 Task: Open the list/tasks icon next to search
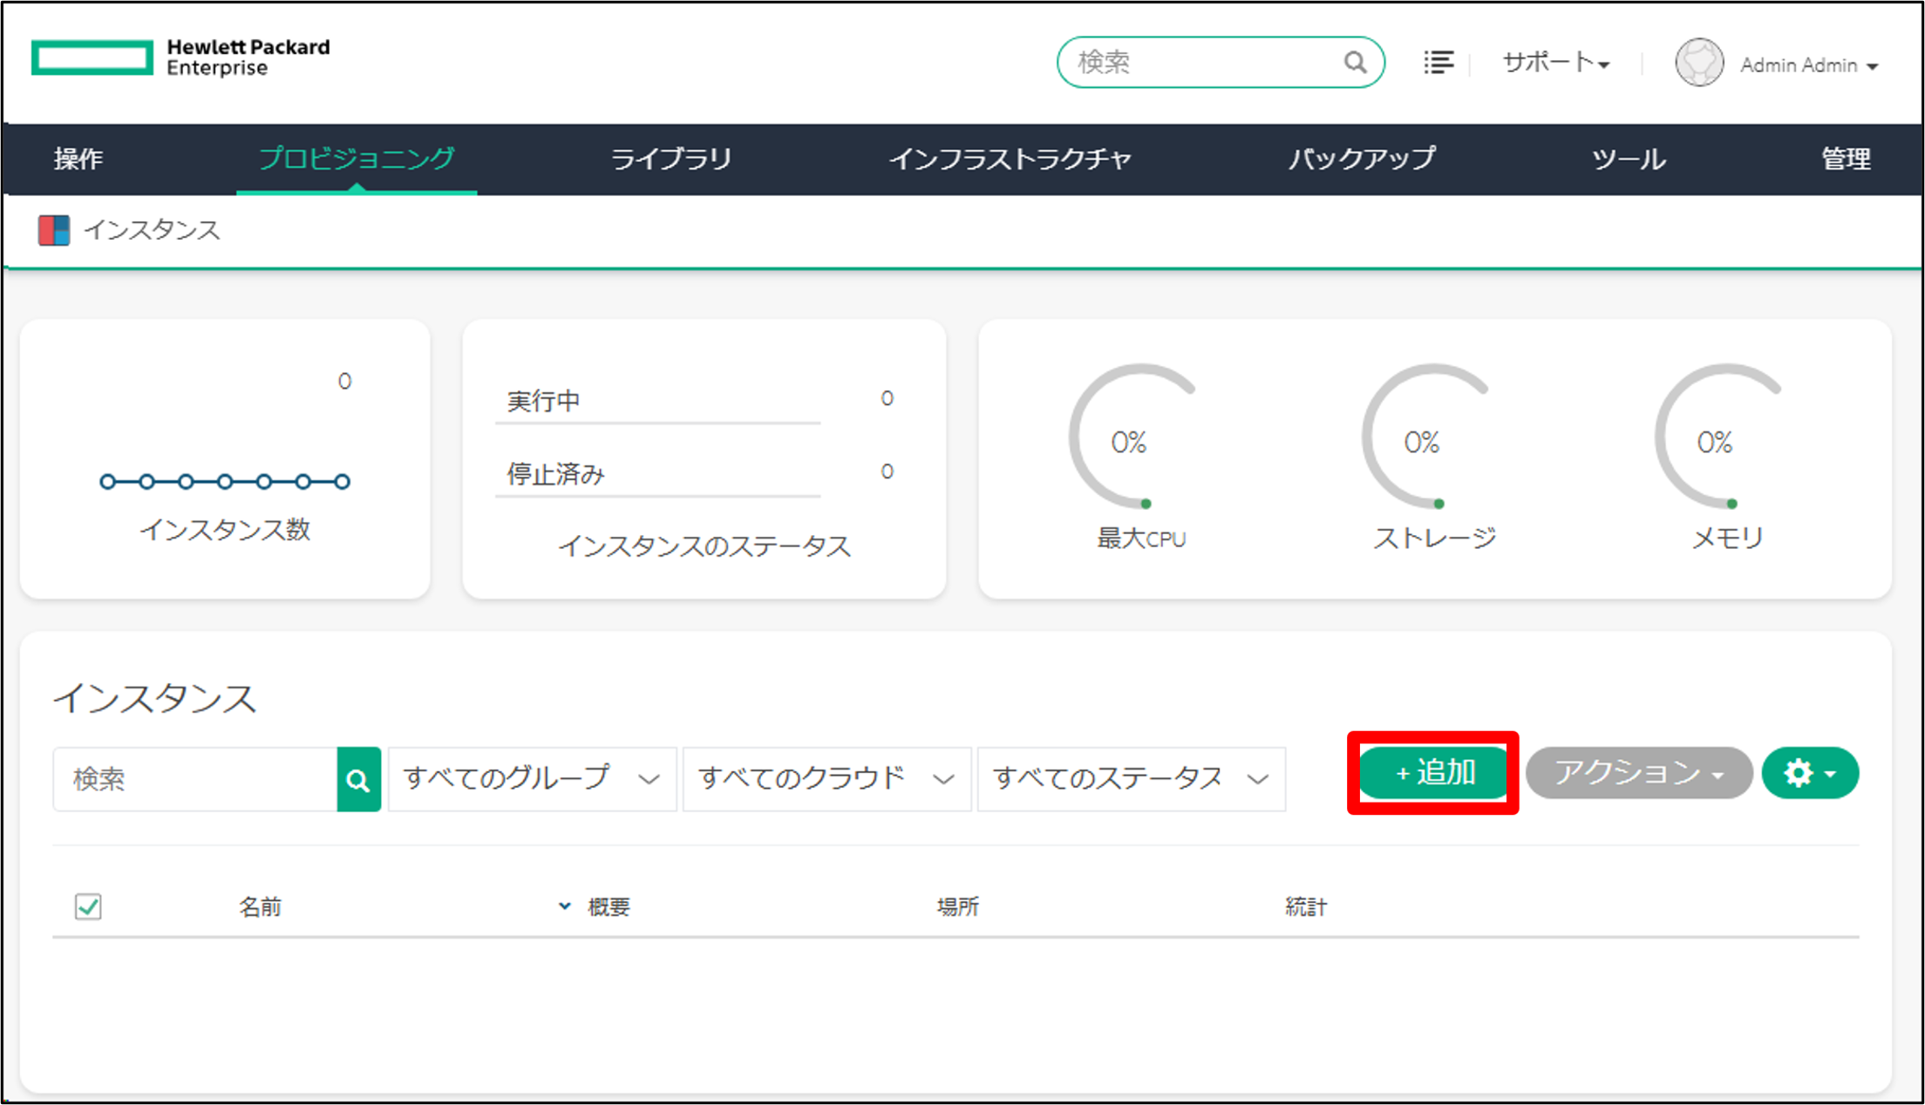coord(1439,61)
